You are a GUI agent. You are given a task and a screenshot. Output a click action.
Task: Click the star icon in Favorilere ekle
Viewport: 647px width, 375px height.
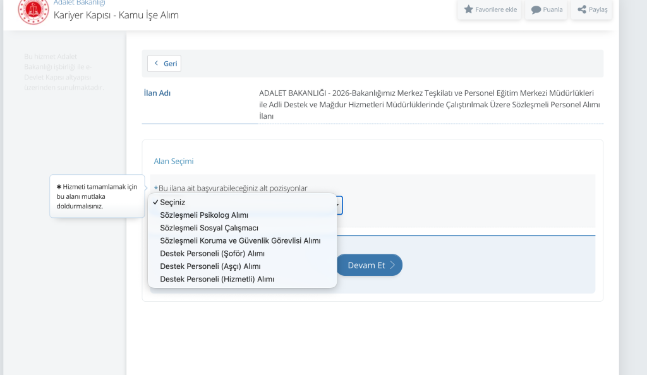(x=468, y=9)
